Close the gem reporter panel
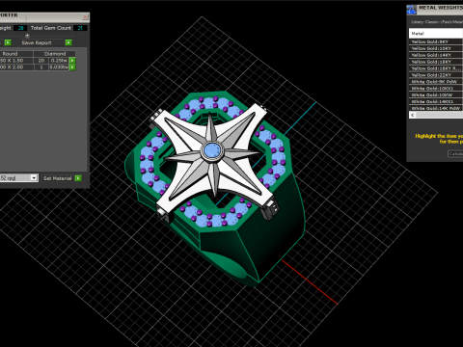463x347 pixels. (85, 16)
